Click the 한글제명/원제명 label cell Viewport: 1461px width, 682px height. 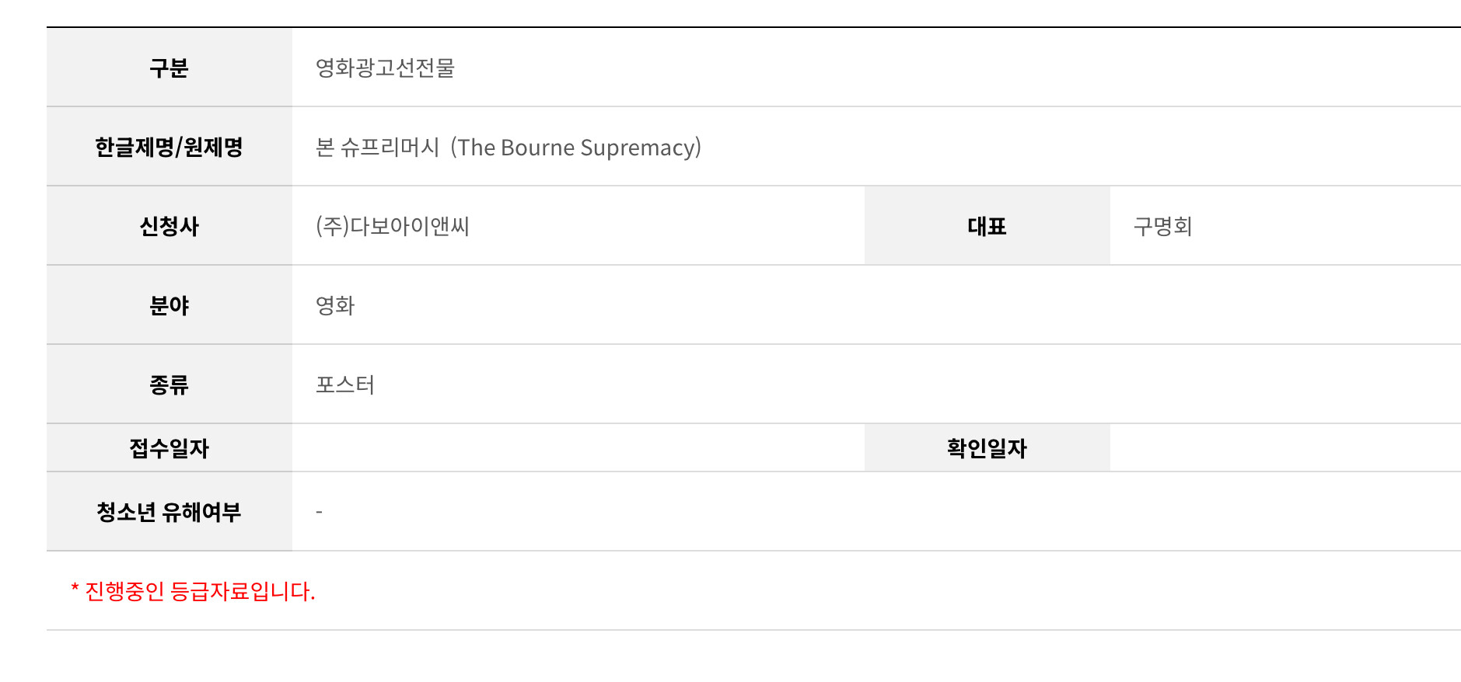point(170,147)
